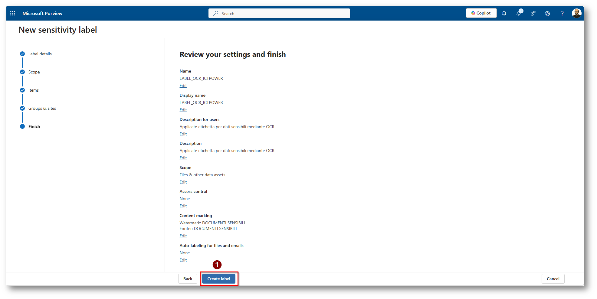Click the Create label button

pos(219,279)
